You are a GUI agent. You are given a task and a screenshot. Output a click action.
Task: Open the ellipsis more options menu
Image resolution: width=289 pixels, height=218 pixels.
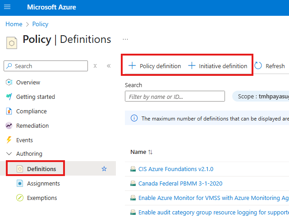tap(125, 39)
